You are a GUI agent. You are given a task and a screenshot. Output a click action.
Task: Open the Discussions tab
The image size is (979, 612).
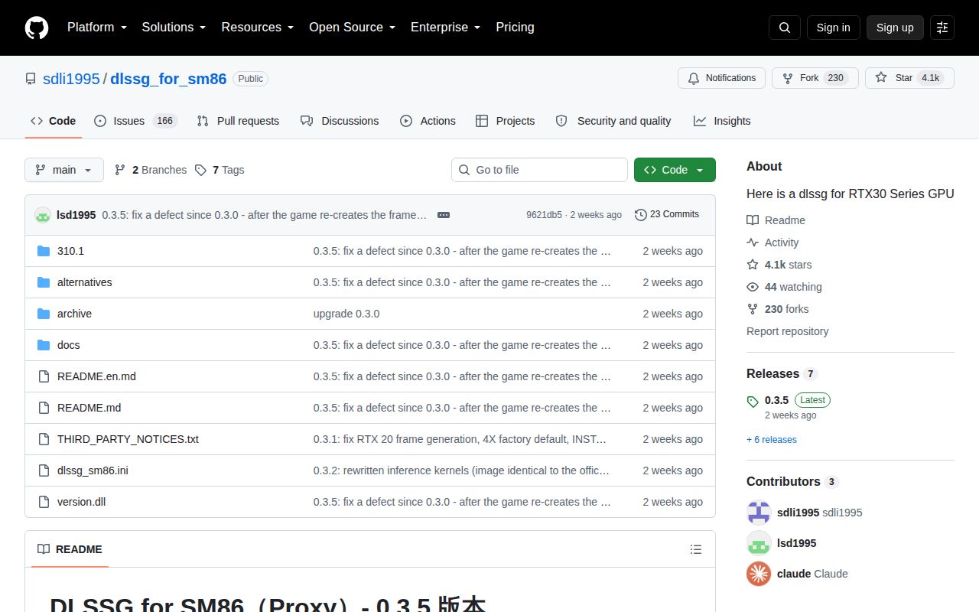pyautogui.click(x=340, y=121)
